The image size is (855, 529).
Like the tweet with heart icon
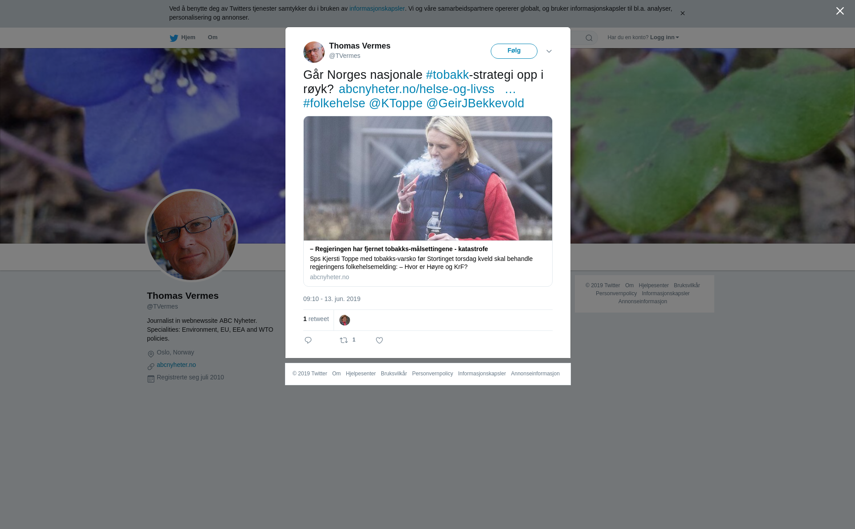(x=379, y=340)
